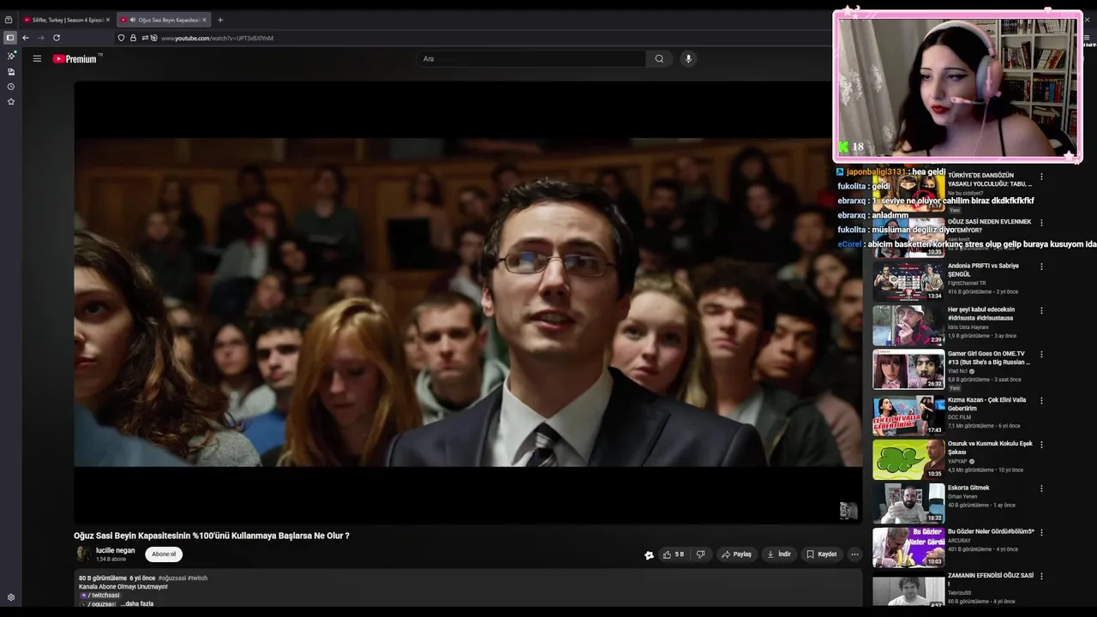Open options menu for Kızma Kazan video
Image resolution: width=1097 pixels, height=617 pixels.
[1041, 400]
